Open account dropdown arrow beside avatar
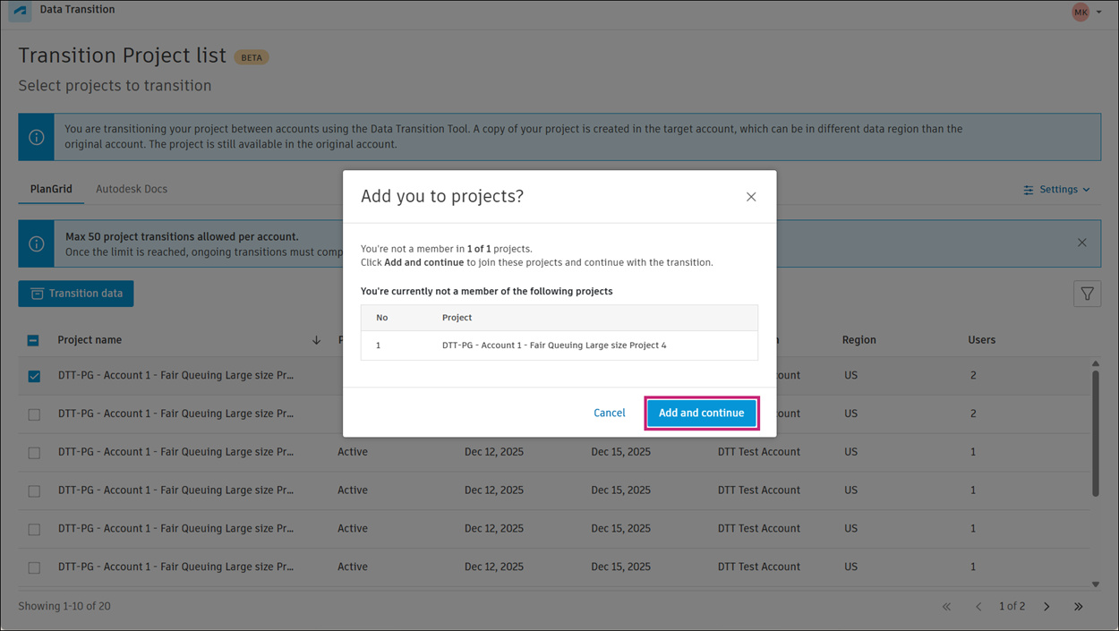Viewport: 1119px width, 631px height. [x=1099, y=13]
